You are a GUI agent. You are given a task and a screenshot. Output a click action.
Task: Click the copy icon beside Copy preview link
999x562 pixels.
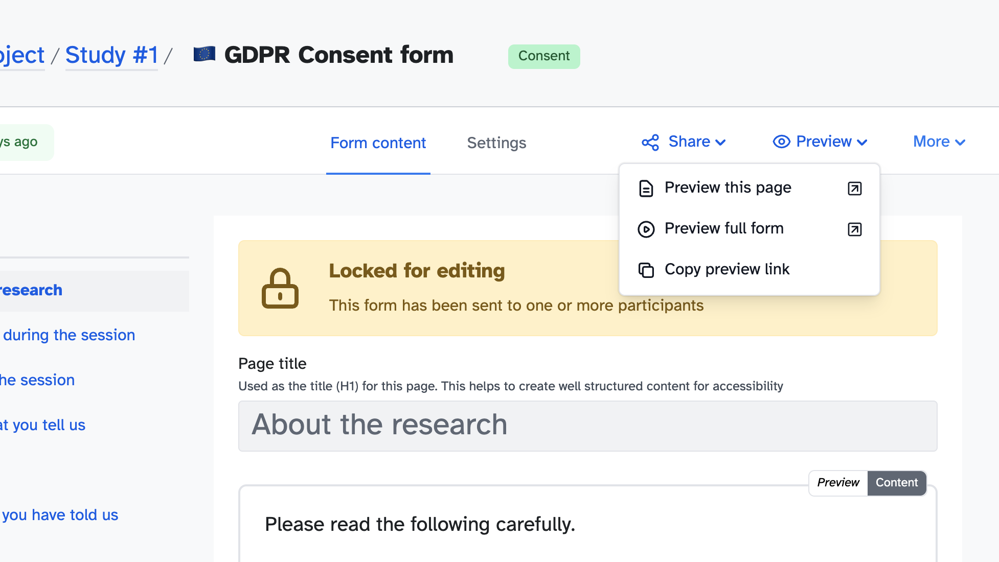click(646, 270)
